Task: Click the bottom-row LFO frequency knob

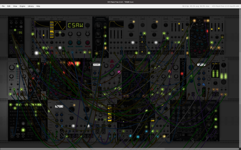Action: pos(72,109)
